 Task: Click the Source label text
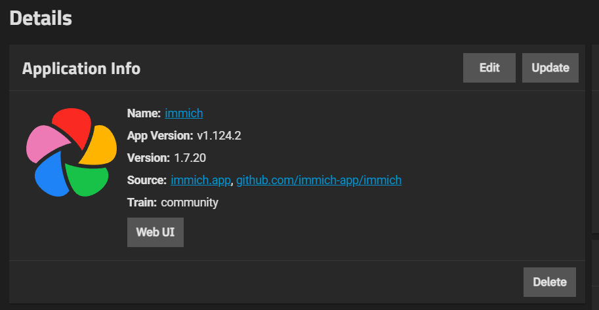pos(147,180)
